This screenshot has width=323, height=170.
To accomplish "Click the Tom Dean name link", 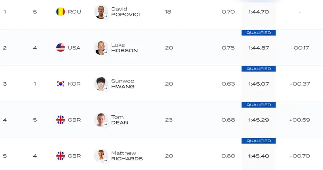I will point(120,120).
